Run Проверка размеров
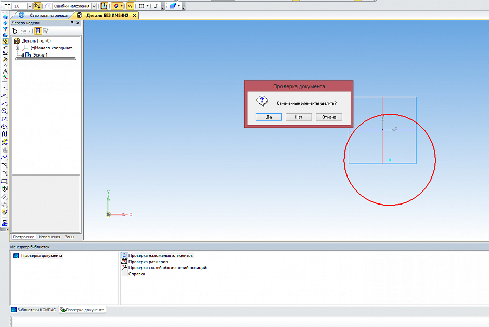Screen dimensions: 489x327 (148, 262)
